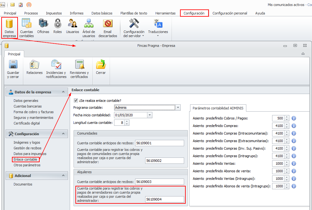Image resolution: width=312 pixels, height=210 pixels.
Task: Open Roles configuration
Action: click(x=57, y=26)
